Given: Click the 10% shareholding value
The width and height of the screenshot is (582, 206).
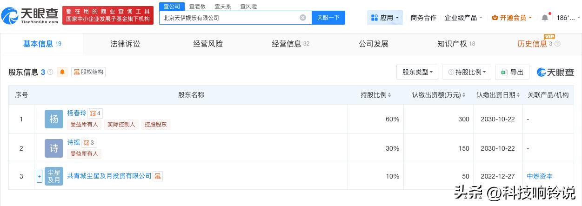Looking at the screenshot, I should tap(392, 176).
